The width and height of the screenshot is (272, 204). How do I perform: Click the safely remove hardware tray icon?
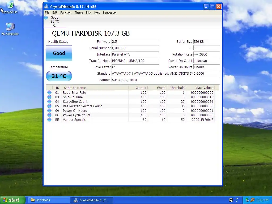point(247,200)
